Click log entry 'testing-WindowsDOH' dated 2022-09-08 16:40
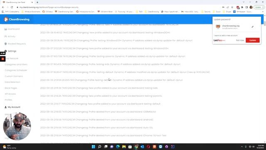Viewport: 266px width, 150px height. (105, 32)
